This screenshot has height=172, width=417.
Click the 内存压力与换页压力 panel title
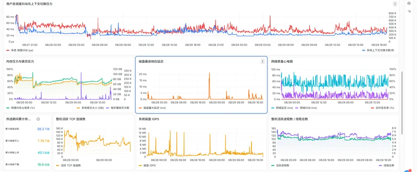(x=20, y=62)
